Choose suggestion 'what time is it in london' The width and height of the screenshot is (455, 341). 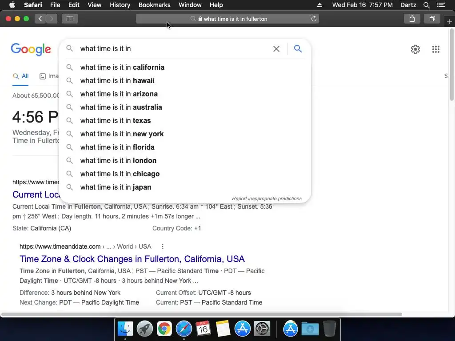coord(185,161)
